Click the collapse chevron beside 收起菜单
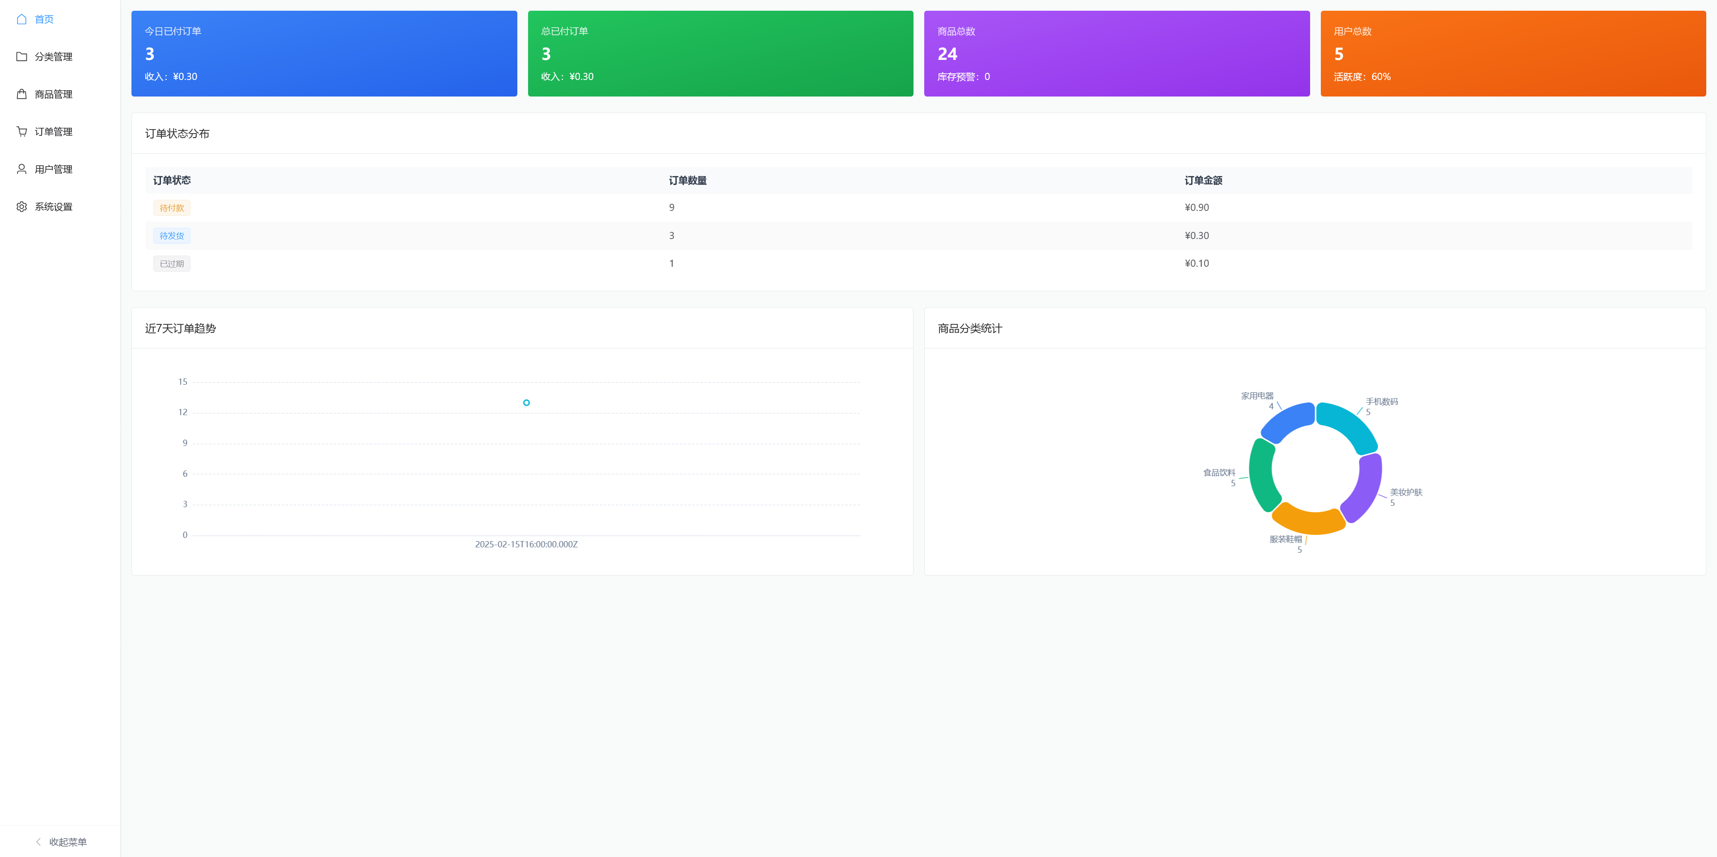Image resolution: width=1717 pixels, height=857 pixels. coord(38,842)
